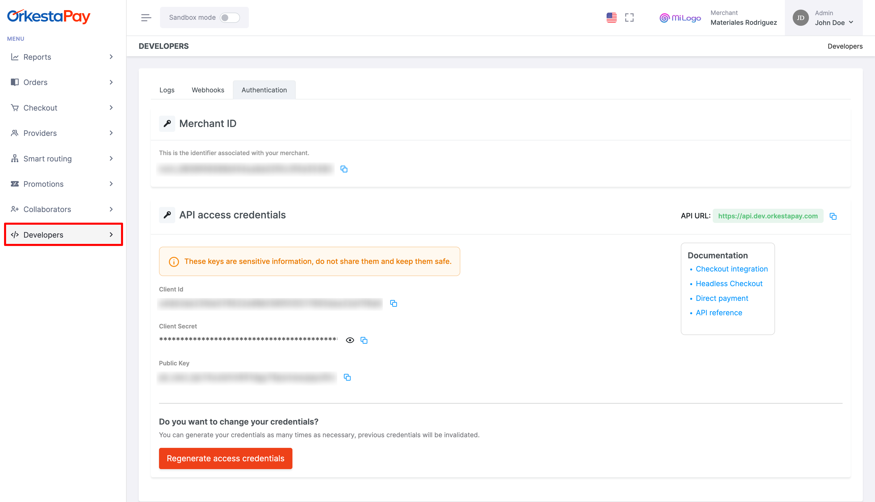This screenshot has width=875, height=502.
Task: Toggle the hamburger menu icon
Action: pos(146,17)
